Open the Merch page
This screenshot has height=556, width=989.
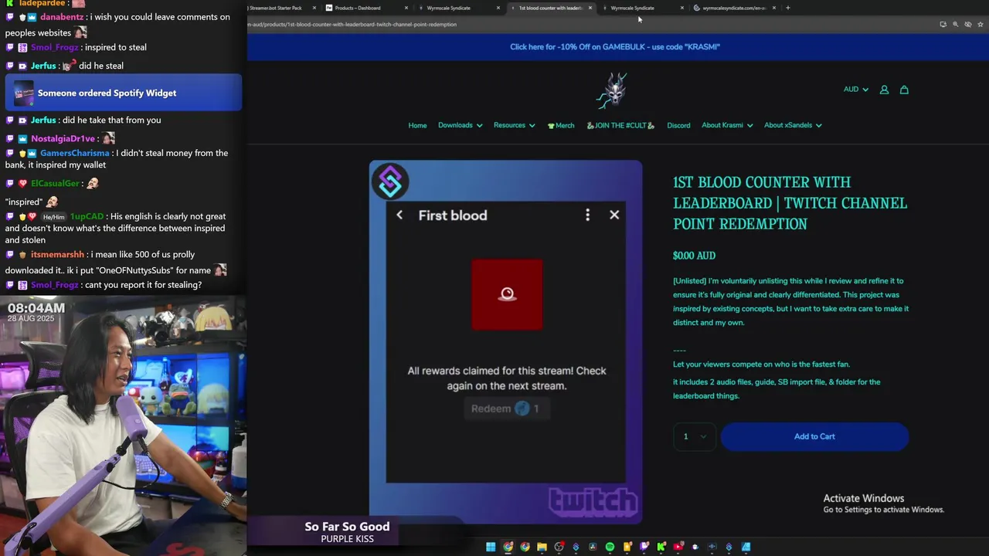(561, 125)
